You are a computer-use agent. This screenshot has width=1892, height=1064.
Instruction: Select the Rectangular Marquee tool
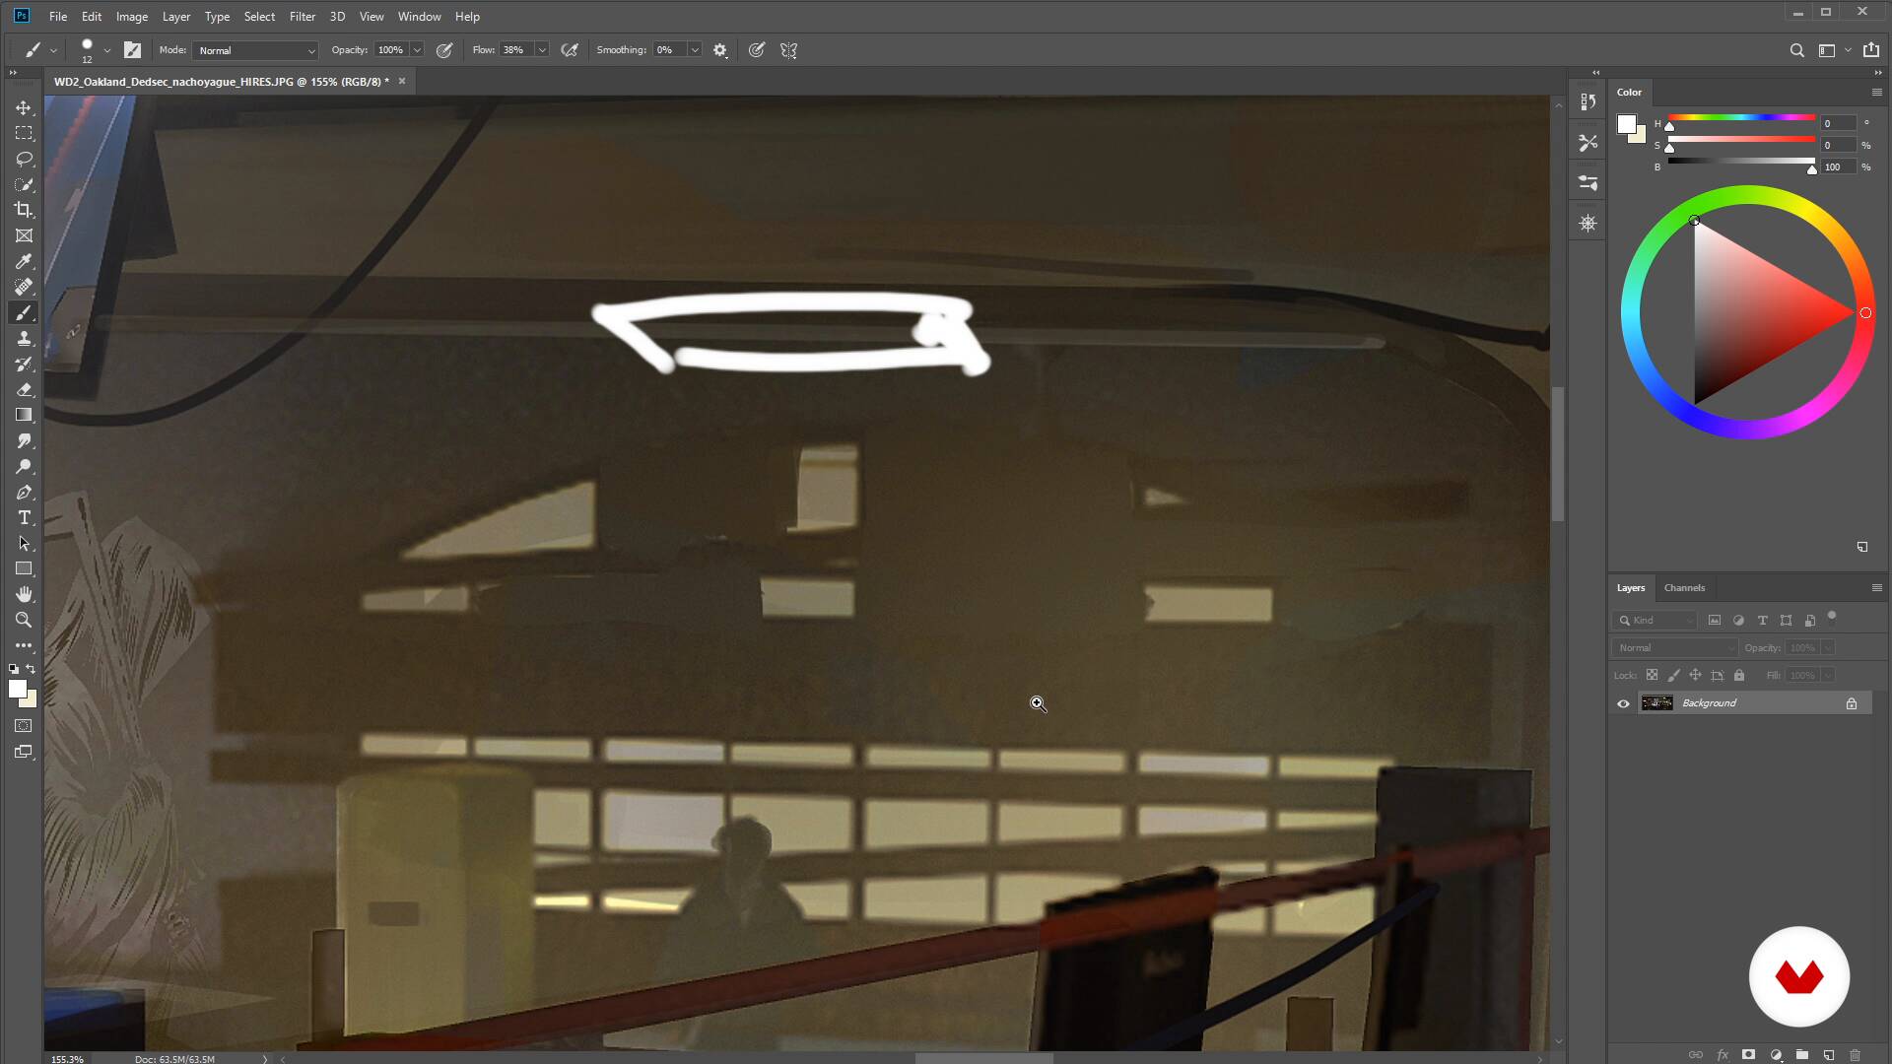coord(24,133)
